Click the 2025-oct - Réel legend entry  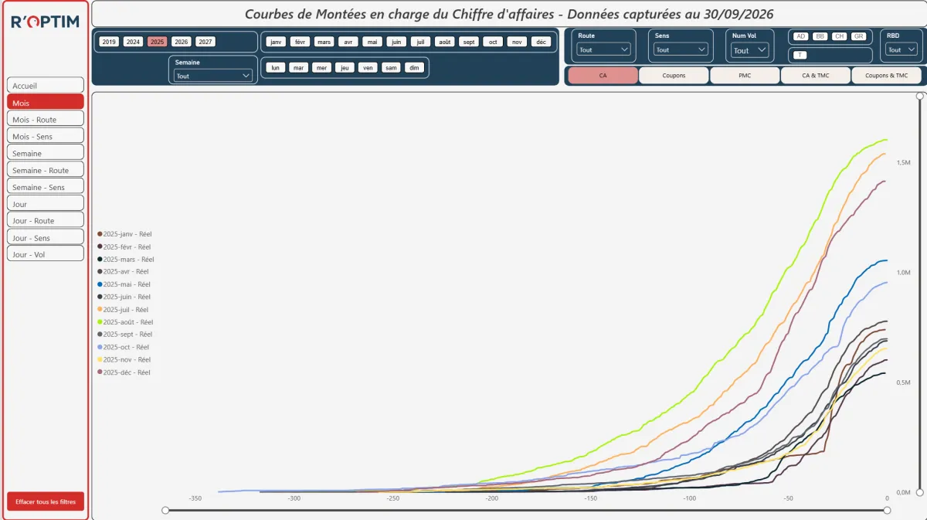(x=123, y=347)
